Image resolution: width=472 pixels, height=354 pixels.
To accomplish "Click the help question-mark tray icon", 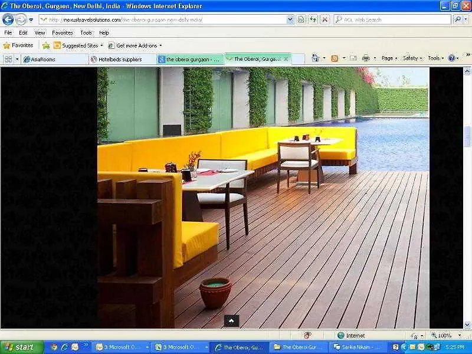I will [x=396, y=348].
